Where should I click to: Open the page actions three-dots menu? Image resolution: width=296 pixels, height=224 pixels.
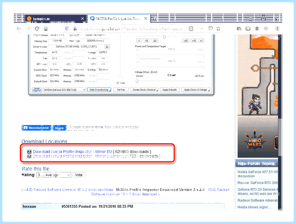tap(202, 29)
